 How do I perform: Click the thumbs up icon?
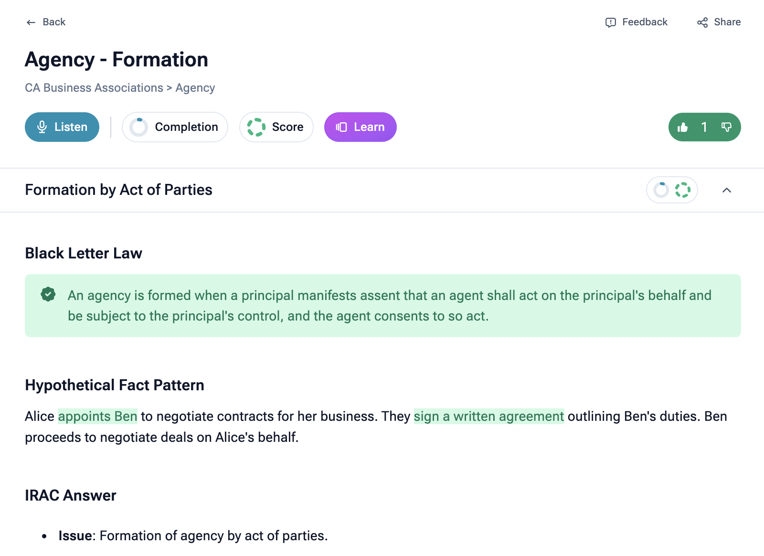point(682,127)
